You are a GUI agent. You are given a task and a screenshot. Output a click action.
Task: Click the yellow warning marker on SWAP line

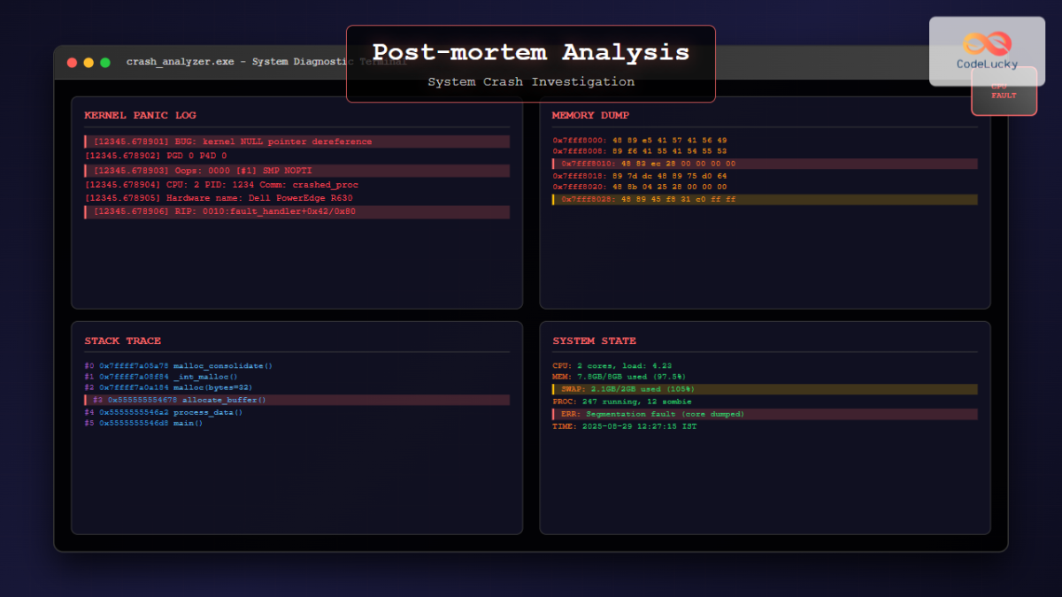click(x=554, y=389)
